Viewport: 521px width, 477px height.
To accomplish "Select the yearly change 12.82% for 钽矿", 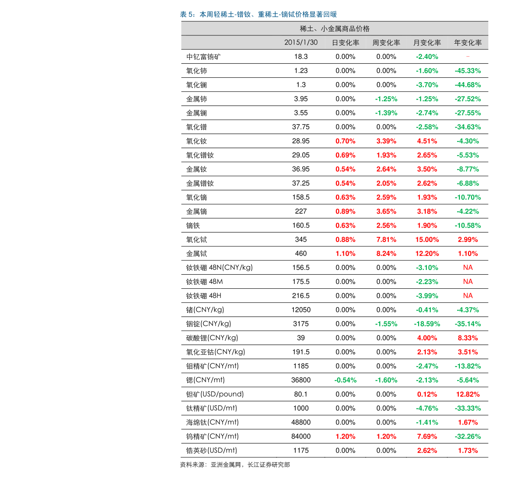I will tap(468, 394).
